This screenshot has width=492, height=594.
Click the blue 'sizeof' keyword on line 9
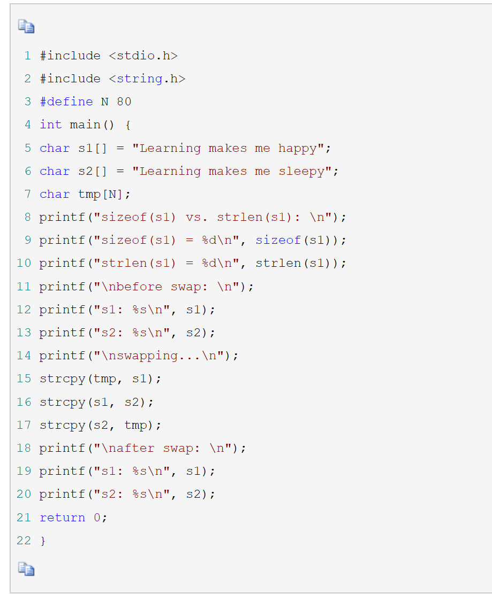tap(278, 240)
